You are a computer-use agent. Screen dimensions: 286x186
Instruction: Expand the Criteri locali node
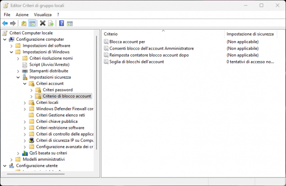click(x=25, y=103)
